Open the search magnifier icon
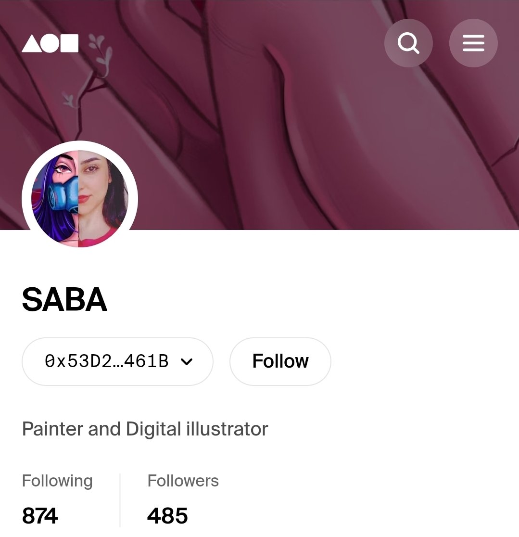Screen dimensions: 519x537 tap(408, 43)
